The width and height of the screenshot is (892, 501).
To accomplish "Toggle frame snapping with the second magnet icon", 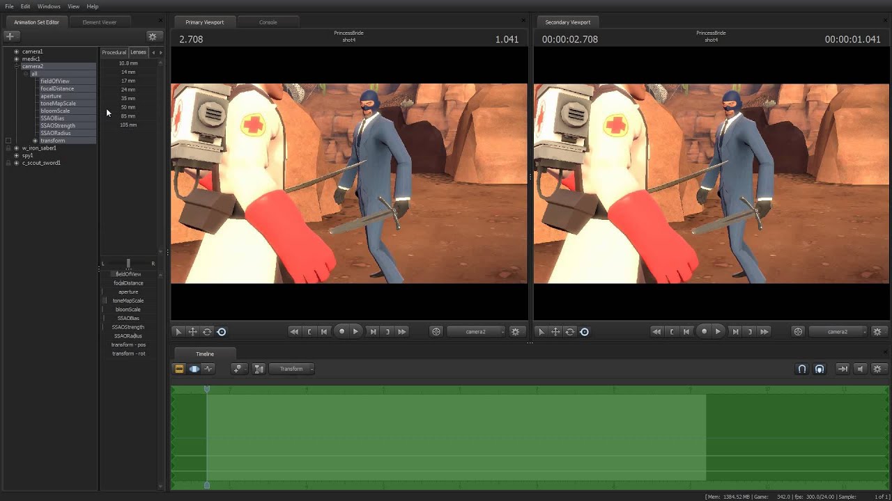I will pyautogui.click(x=820, y=369).
